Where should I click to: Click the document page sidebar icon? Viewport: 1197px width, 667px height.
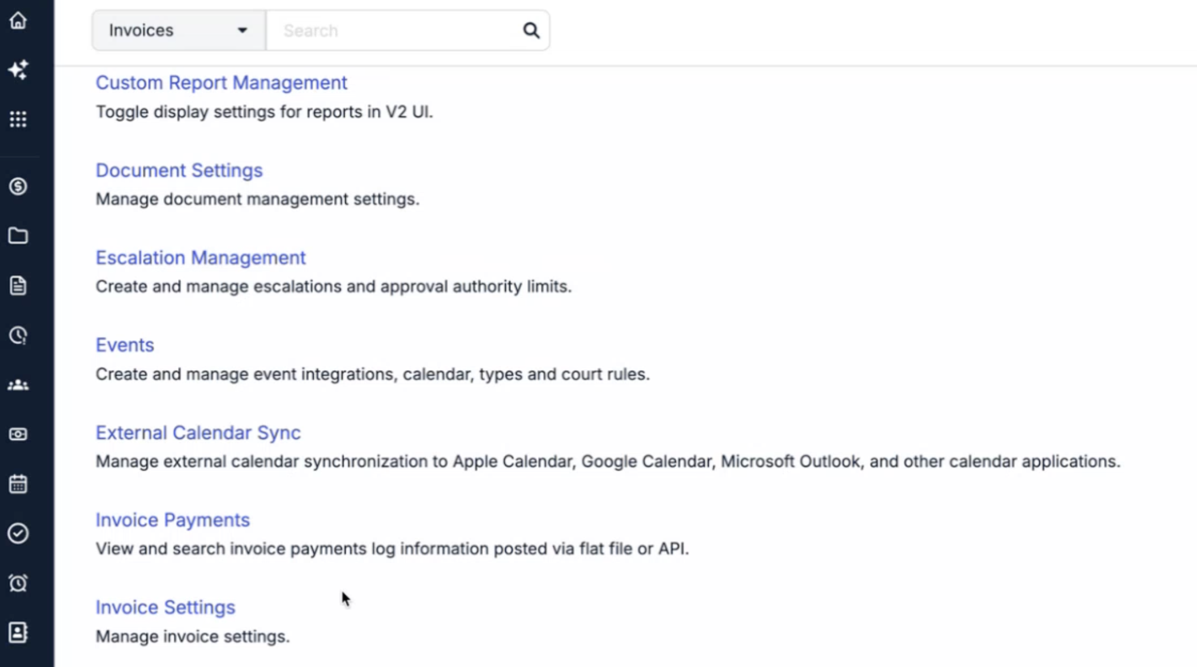(18, 285)
